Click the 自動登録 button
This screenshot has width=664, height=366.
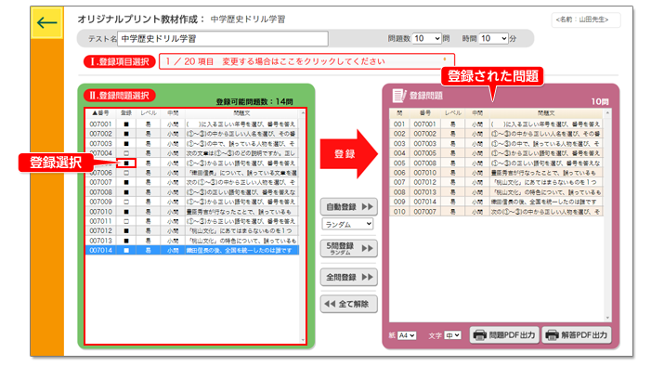pos(349,207)
